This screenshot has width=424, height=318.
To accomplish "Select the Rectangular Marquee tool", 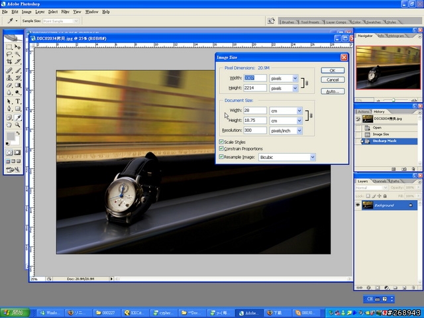I will click(9, 47).
